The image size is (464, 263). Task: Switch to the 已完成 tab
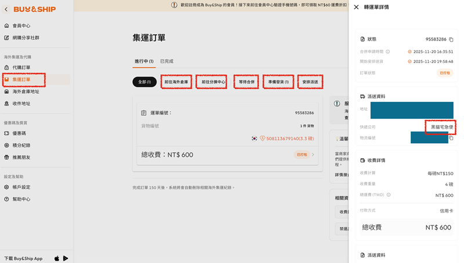coord(166,61)
